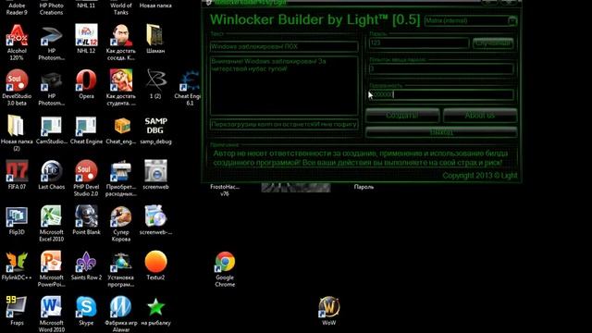Select the Cheat_eng... archive box icon

point(121,126)
